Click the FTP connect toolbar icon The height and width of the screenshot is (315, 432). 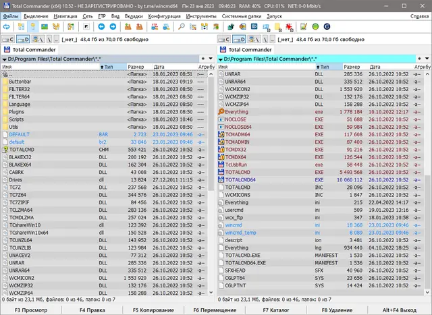point(155,27)
